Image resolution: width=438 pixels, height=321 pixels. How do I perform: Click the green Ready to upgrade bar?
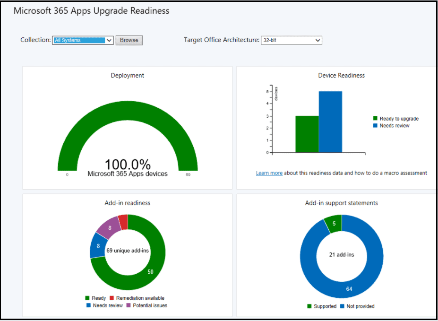pos(307,134)
